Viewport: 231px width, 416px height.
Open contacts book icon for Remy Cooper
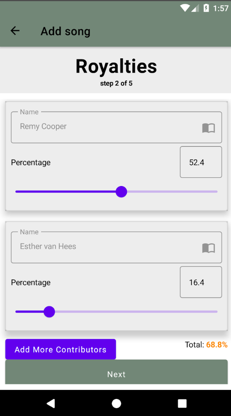coord(208,128)
